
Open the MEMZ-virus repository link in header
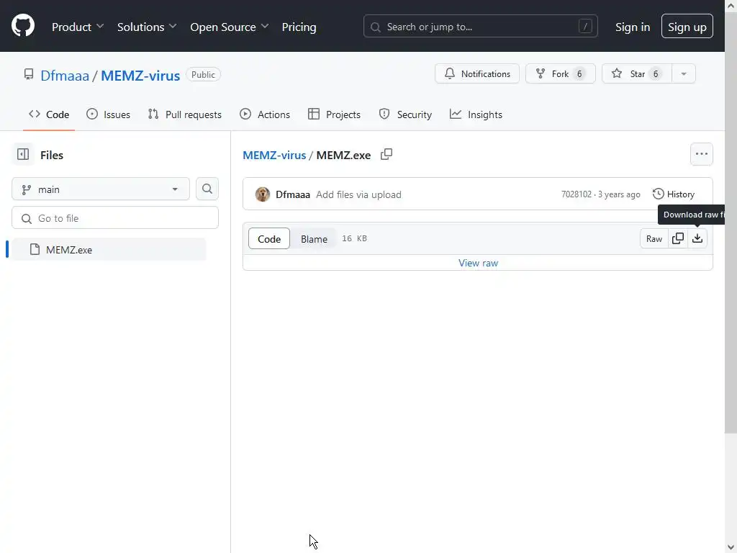click(x=140, y=75)
